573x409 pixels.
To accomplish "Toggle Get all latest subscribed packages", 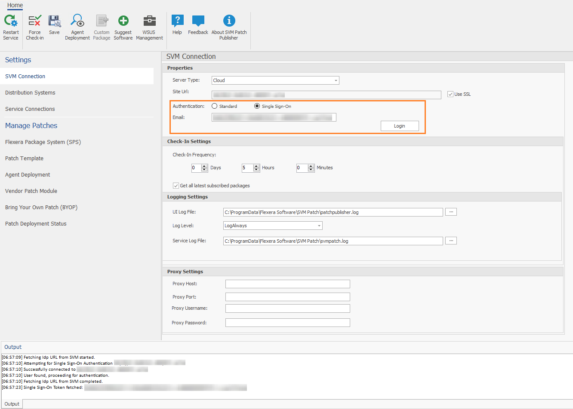I will click(x=176, y=186).
